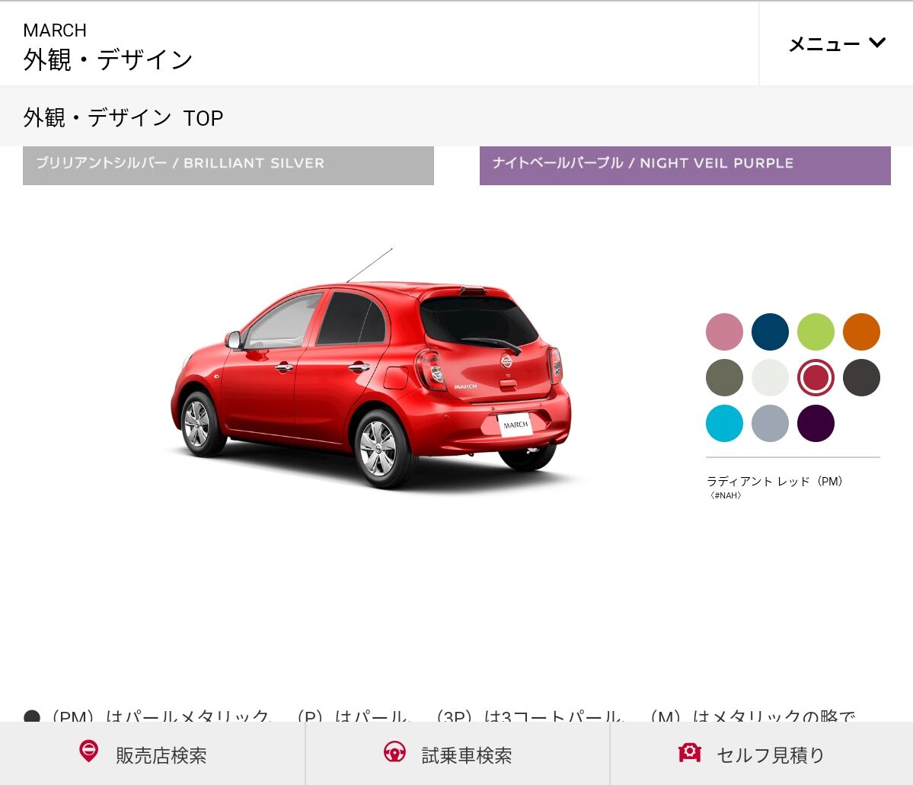The image size is (913, 785).
Task: Select the turquoise blue color swatch
Action: pos(723,423)
